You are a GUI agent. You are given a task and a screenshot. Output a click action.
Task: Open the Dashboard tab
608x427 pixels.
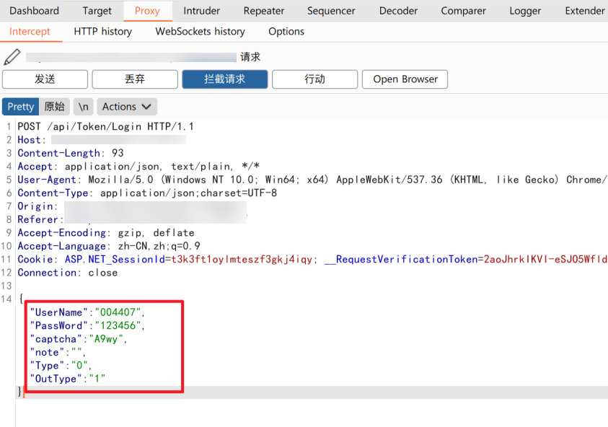point(34,11)
